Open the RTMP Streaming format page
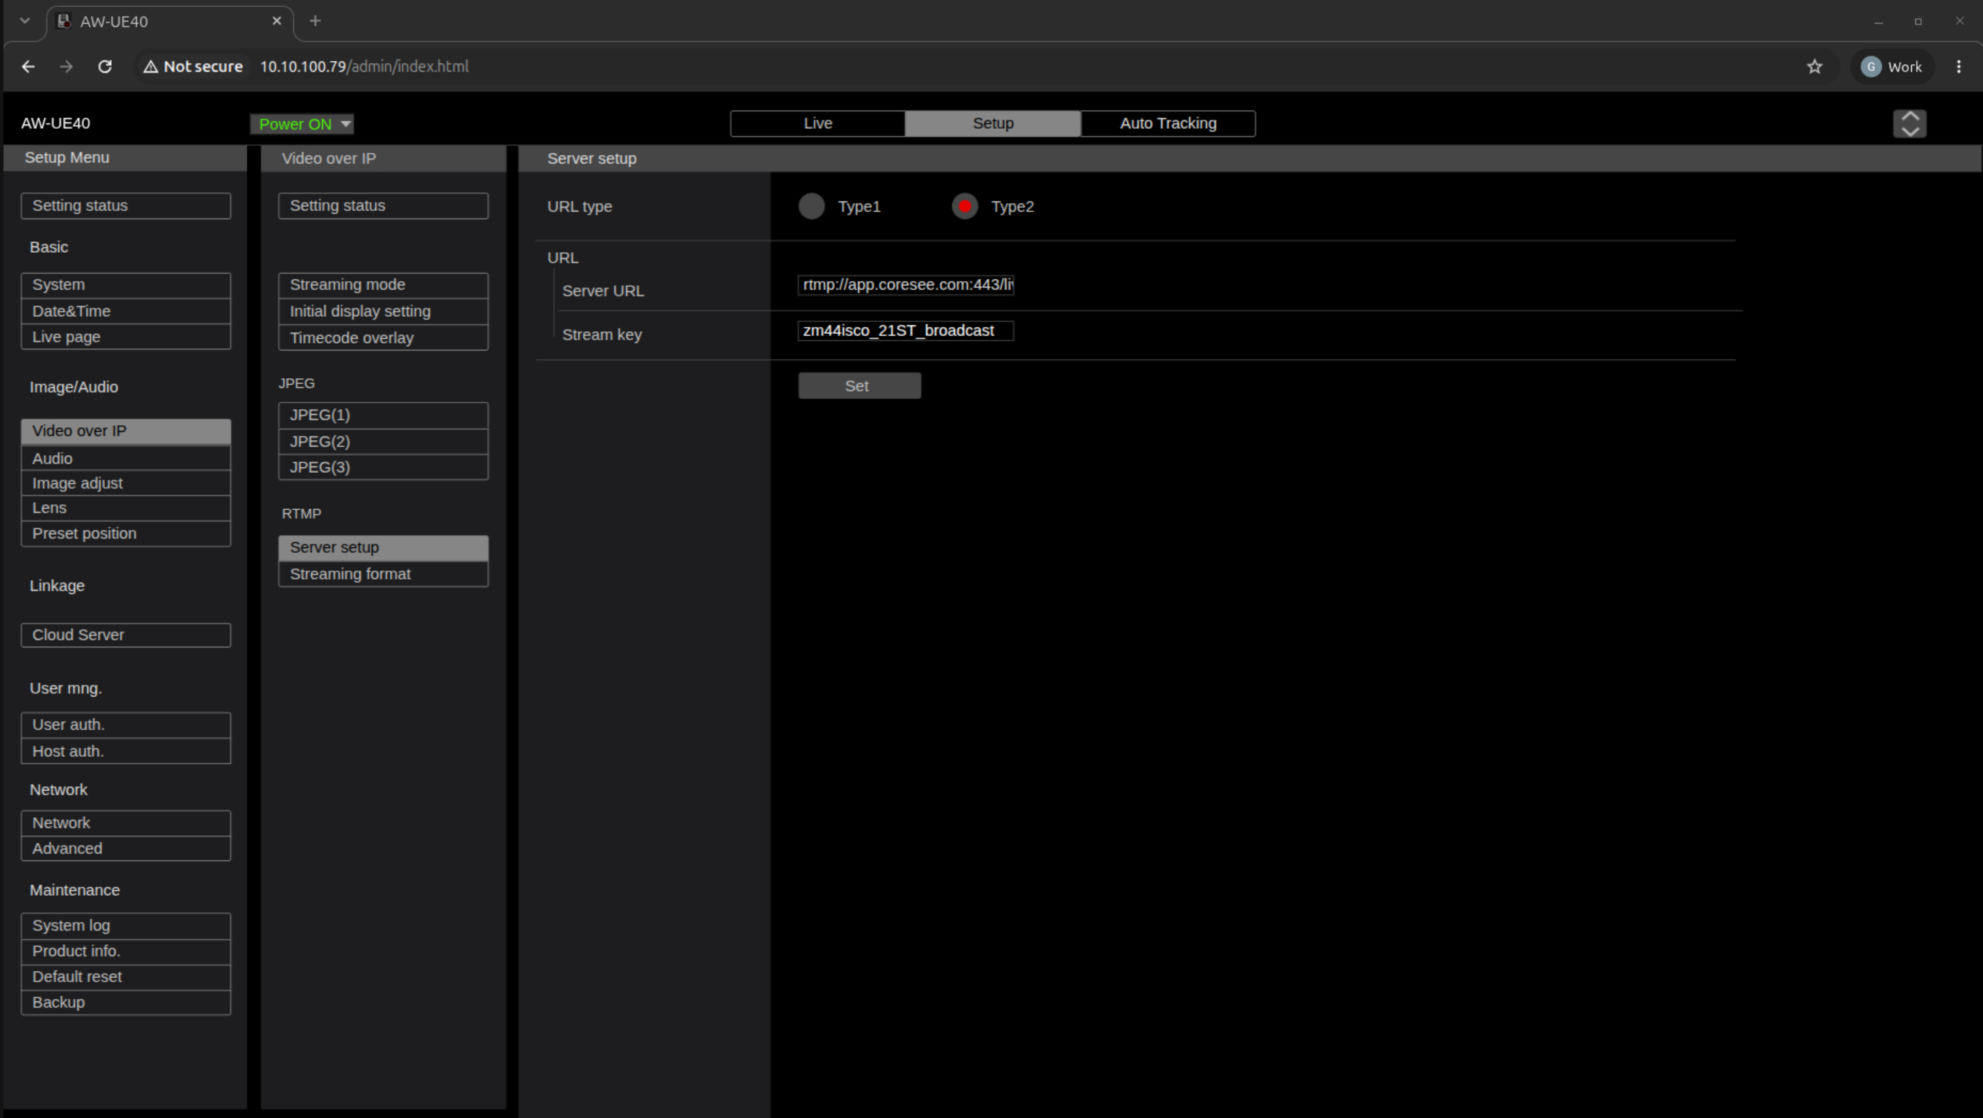1983x1118 pixels. pos(382,574)
